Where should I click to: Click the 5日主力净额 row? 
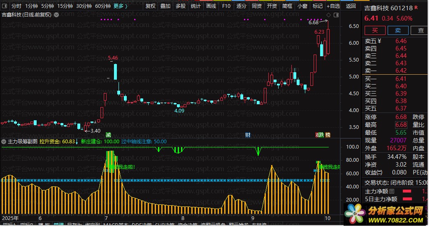click(396, 199)
